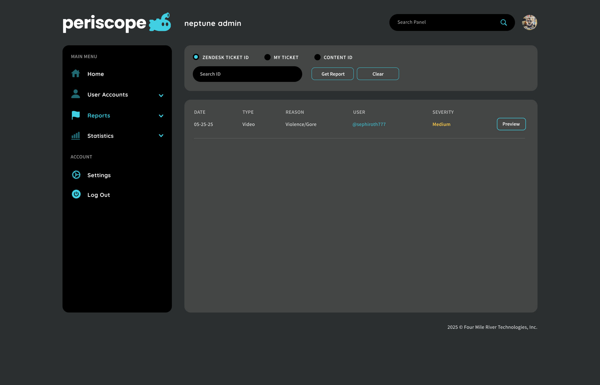Click the Search ID input field
The image size is (600, 385).
pyautogui.click(x=247, y=74)
